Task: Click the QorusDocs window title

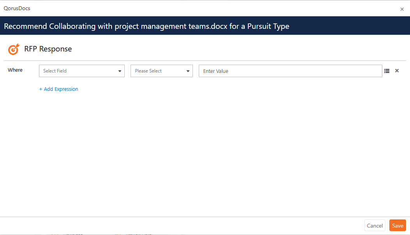Action: click(17, 8)
